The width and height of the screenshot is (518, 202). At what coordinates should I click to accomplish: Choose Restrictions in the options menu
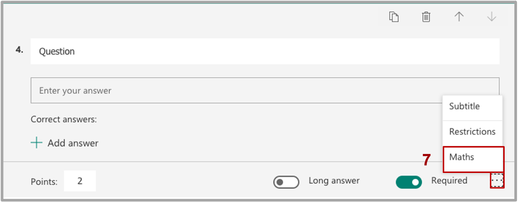pos(472,132)
